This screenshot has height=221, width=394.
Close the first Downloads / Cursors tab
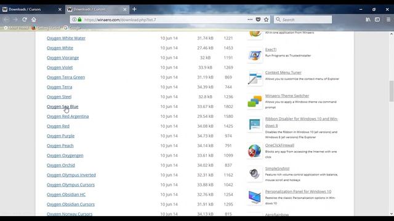tap(60, 9)
